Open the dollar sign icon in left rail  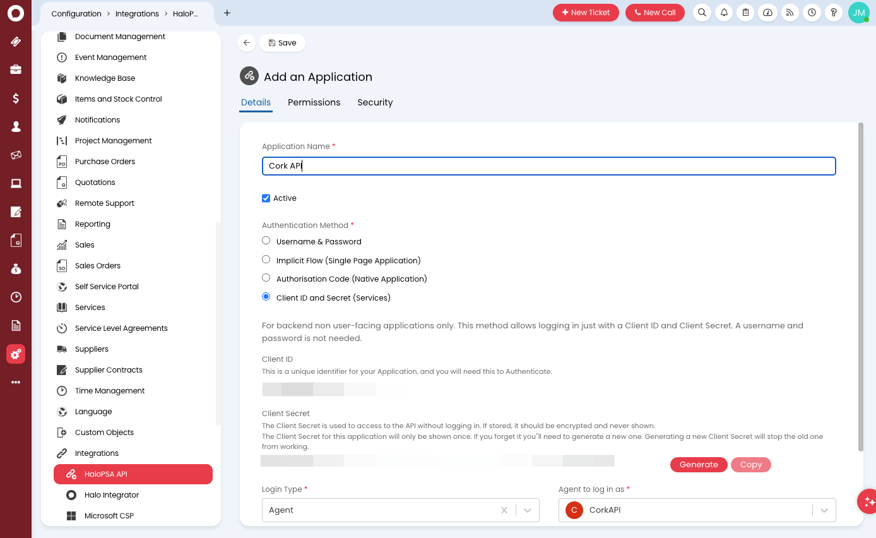coord(16,98)
